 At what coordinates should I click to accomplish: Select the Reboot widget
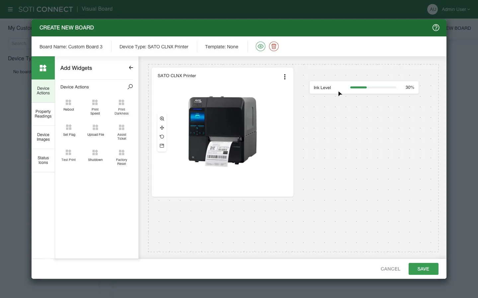click(69, 105)
